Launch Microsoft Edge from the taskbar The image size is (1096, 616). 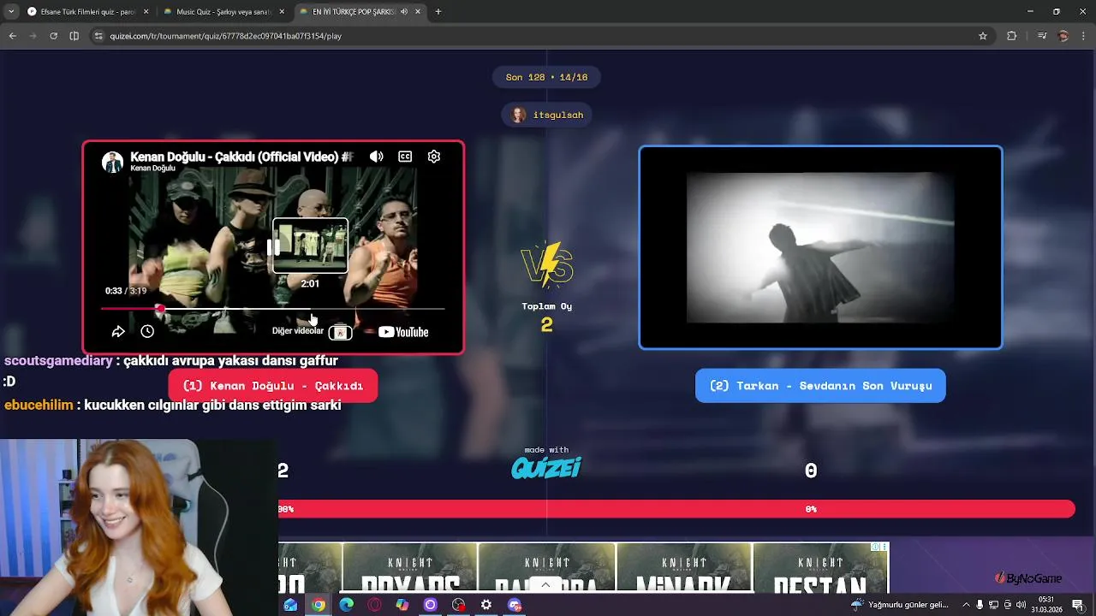click(x=347, y=605)
